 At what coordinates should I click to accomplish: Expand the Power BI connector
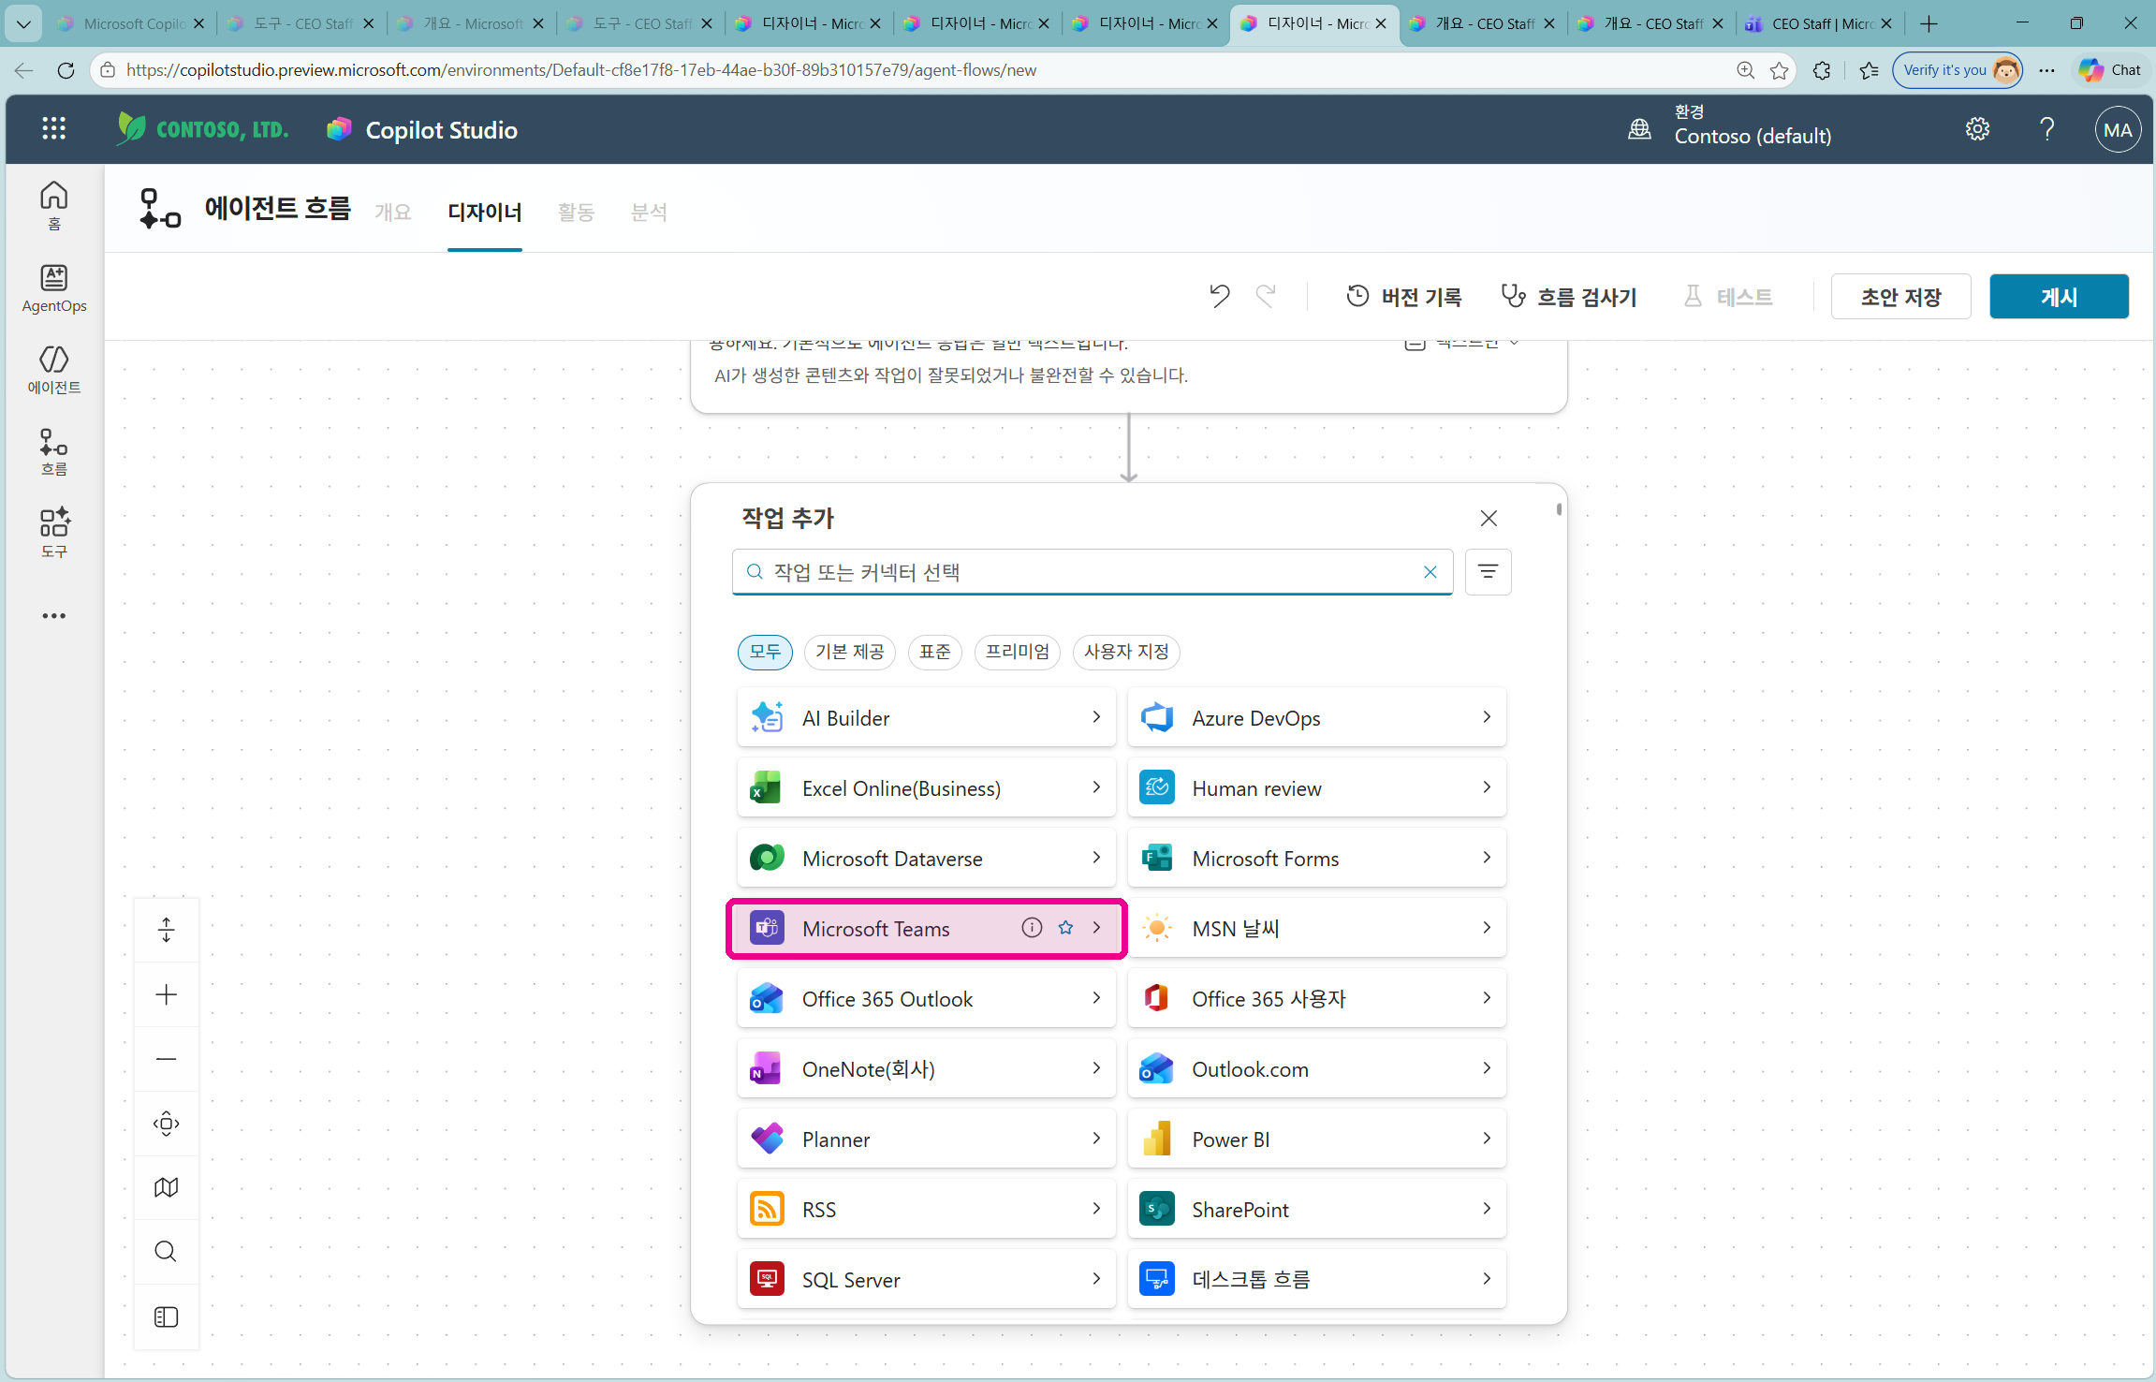(1316, 1139)
